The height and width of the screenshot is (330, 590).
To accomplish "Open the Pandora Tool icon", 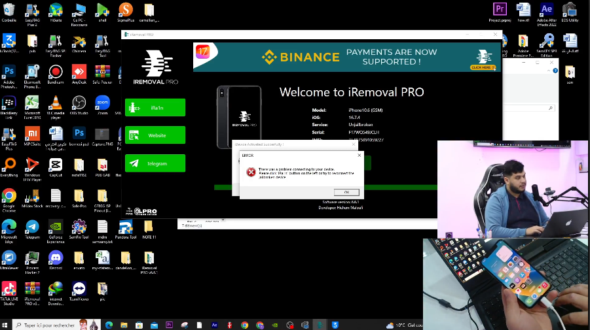I will coord(126,229).
